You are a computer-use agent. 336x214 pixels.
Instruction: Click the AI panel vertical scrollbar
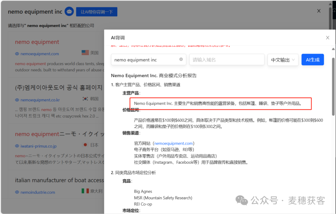(x=333, y=87)
